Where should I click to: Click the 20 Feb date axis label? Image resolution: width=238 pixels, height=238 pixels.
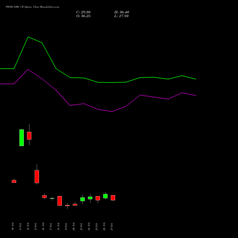pos(74,227)
